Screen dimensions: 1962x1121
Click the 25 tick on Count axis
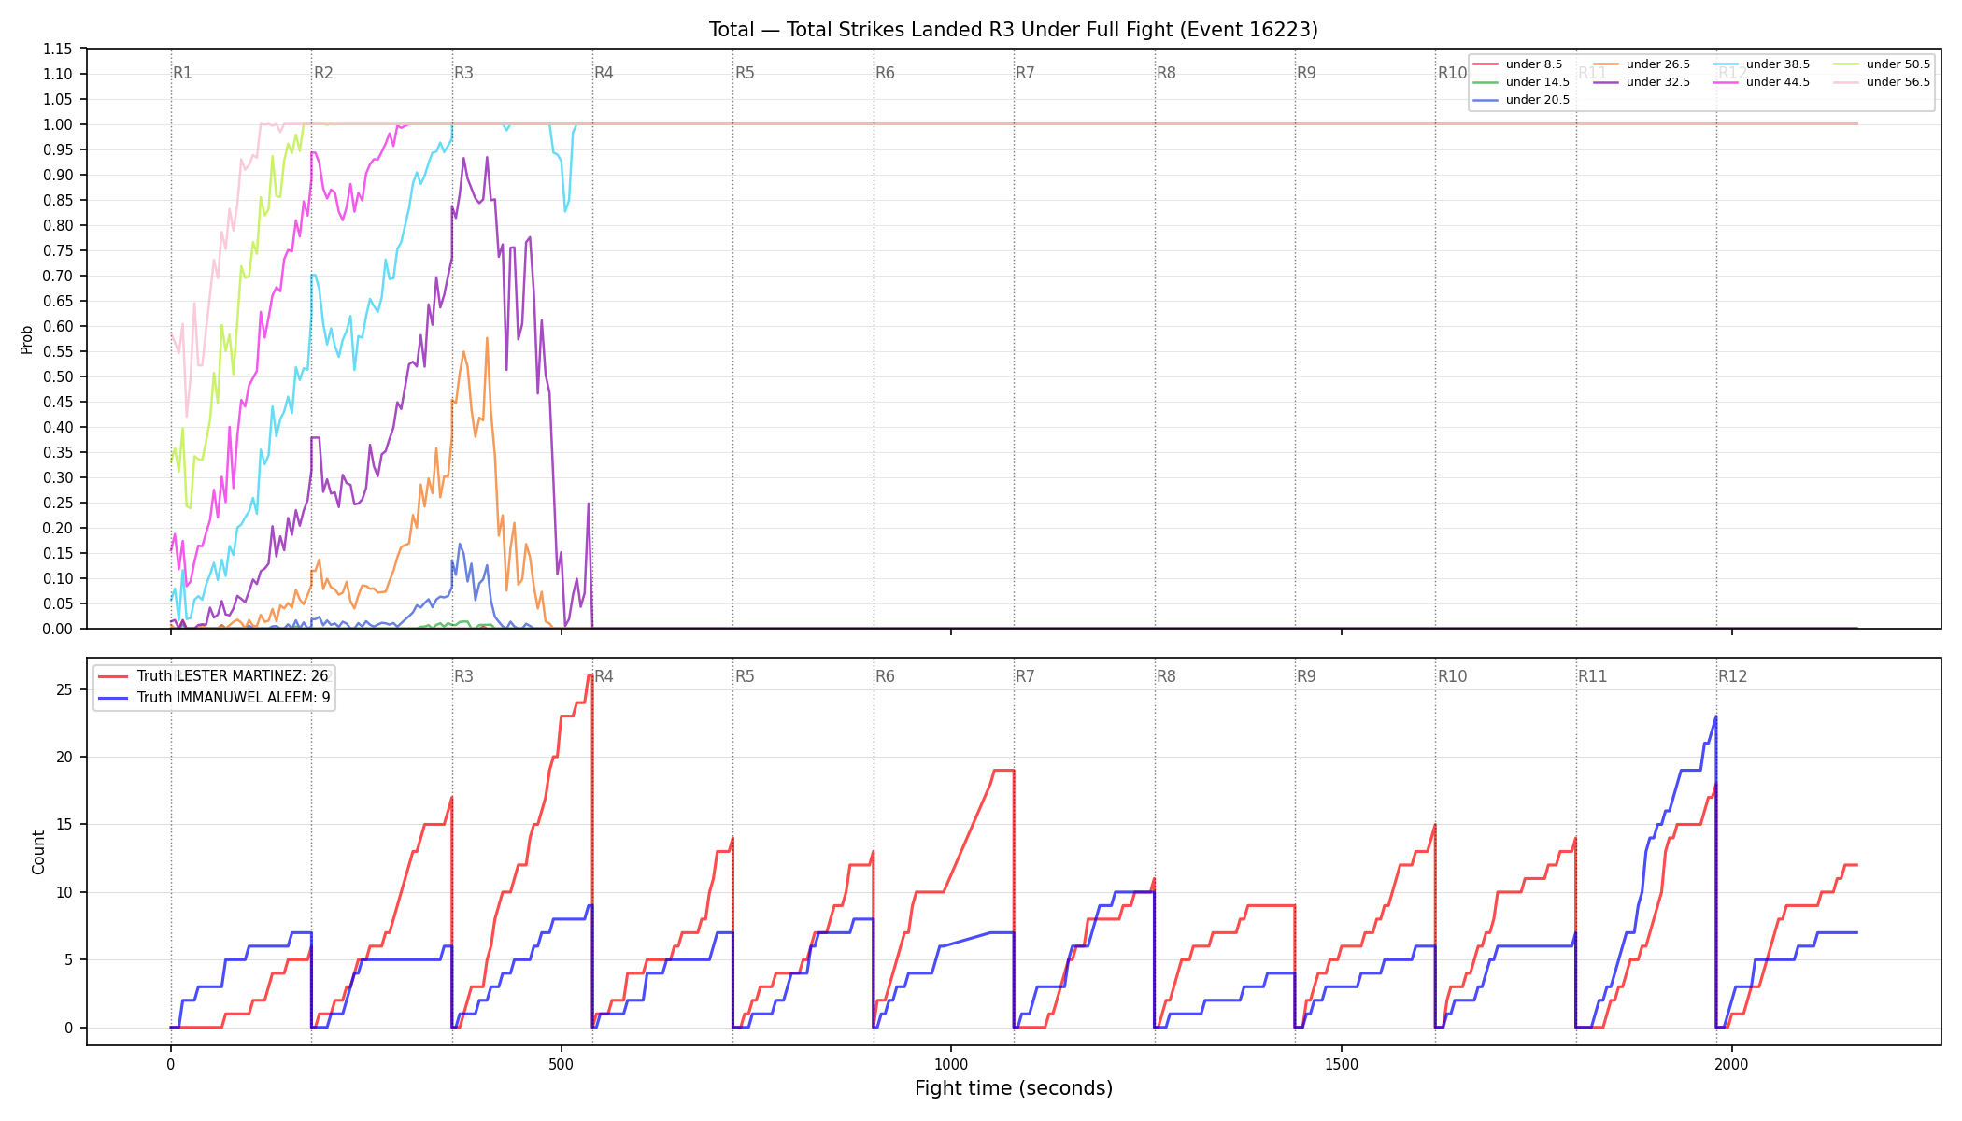64,689
